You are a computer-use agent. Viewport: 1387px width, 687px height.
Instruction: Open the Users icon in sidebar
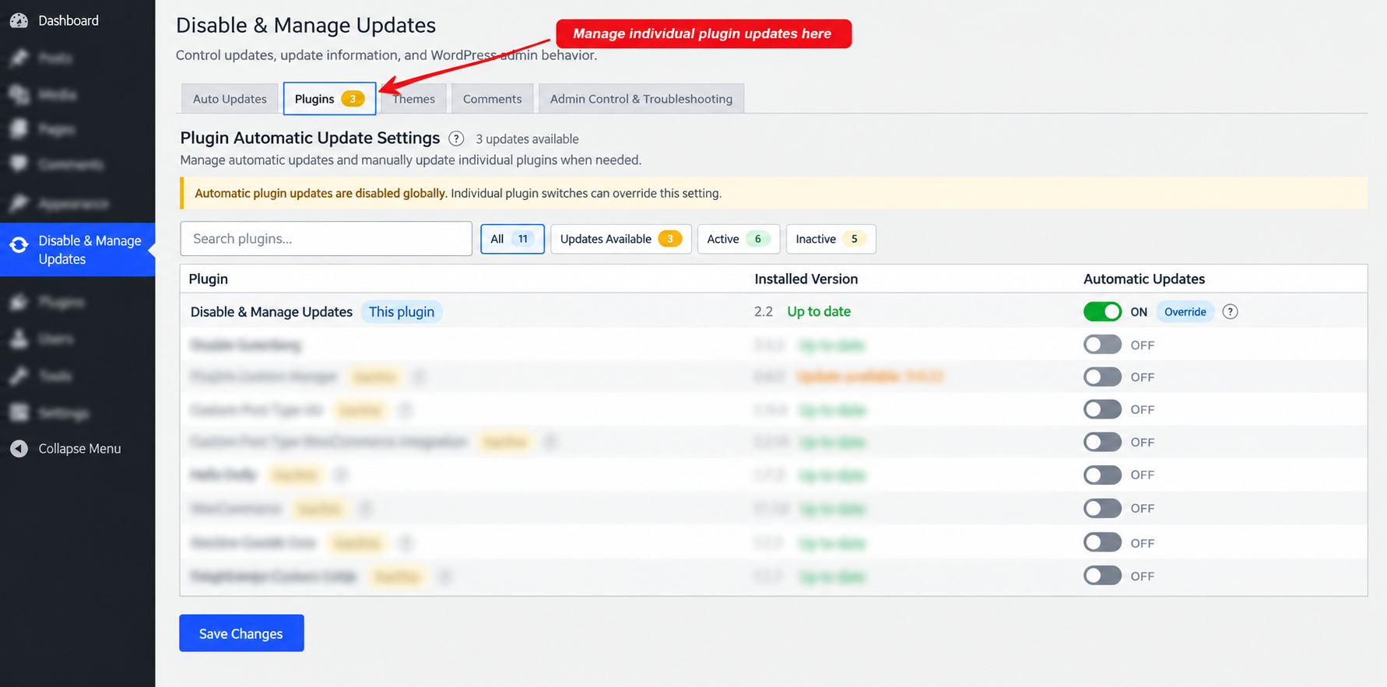[x=19, y=339]
